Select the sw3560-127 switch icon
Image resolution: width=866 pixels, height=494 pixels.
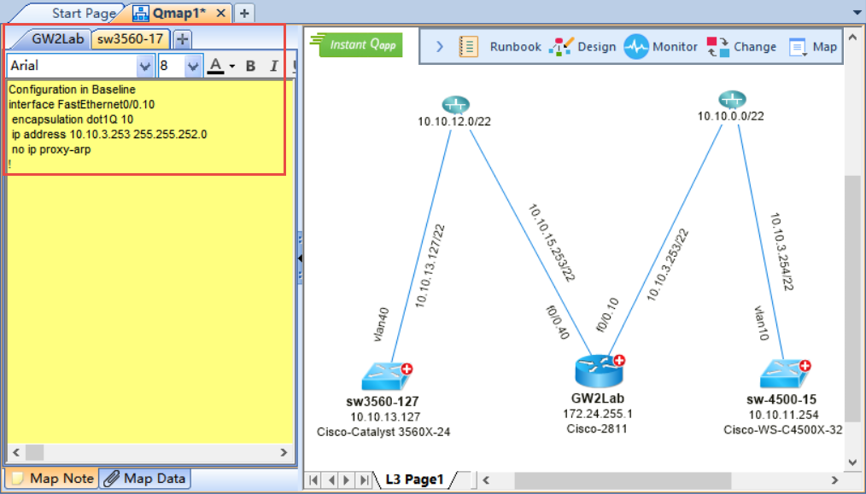click(x=385, y=377)
